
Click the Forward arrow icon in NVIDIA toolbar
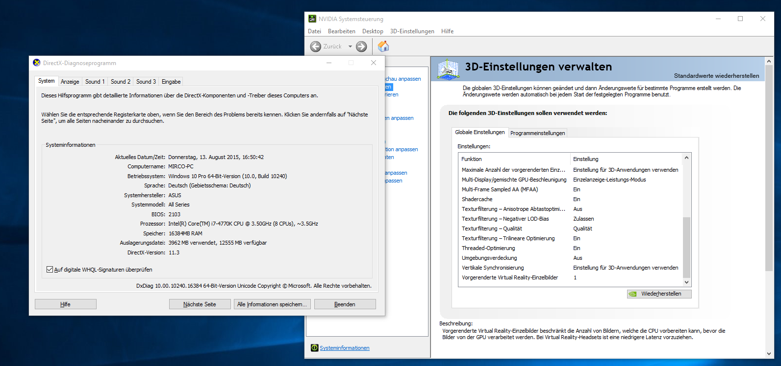coord(361,46)
